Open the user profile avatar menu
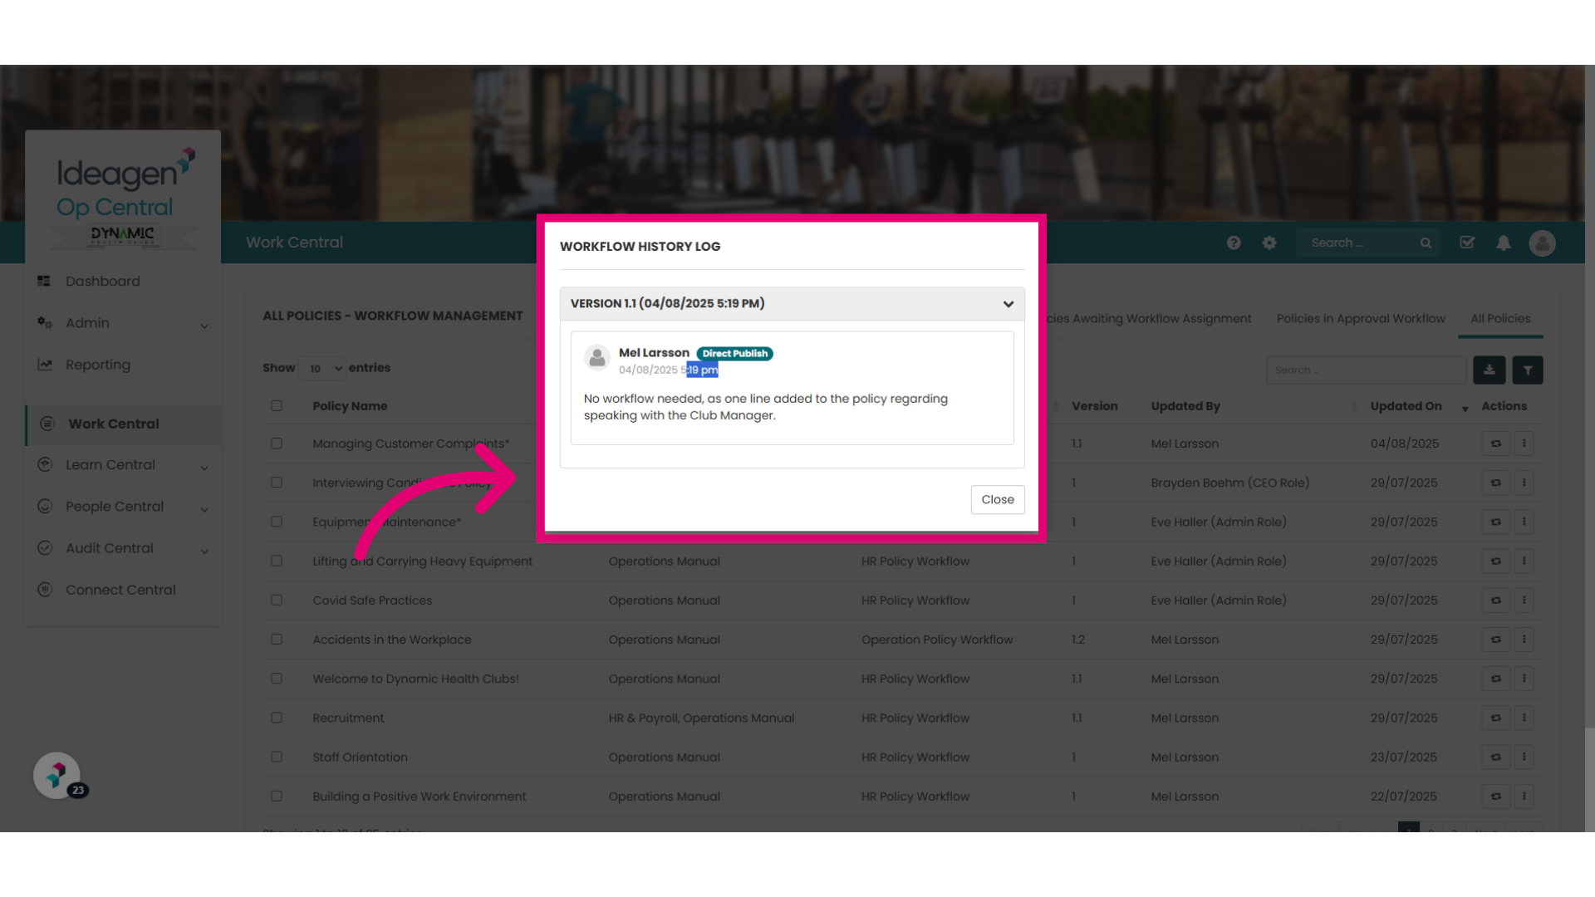This screenshot has width=1595, height=897. click(x=1543, y=243)
